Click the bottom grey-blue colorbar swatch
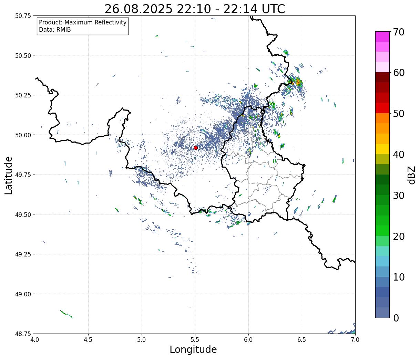Screen dimensions: 420x358 click(382, 313)
